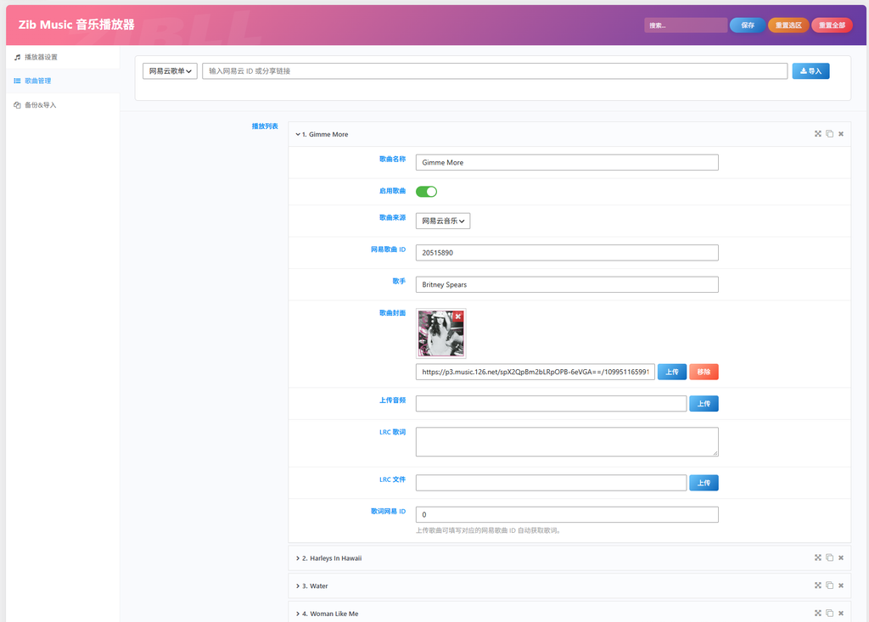Toggle the 启用歌曲 switch off
Screen dimensions: 869x622
coord(426,191)
